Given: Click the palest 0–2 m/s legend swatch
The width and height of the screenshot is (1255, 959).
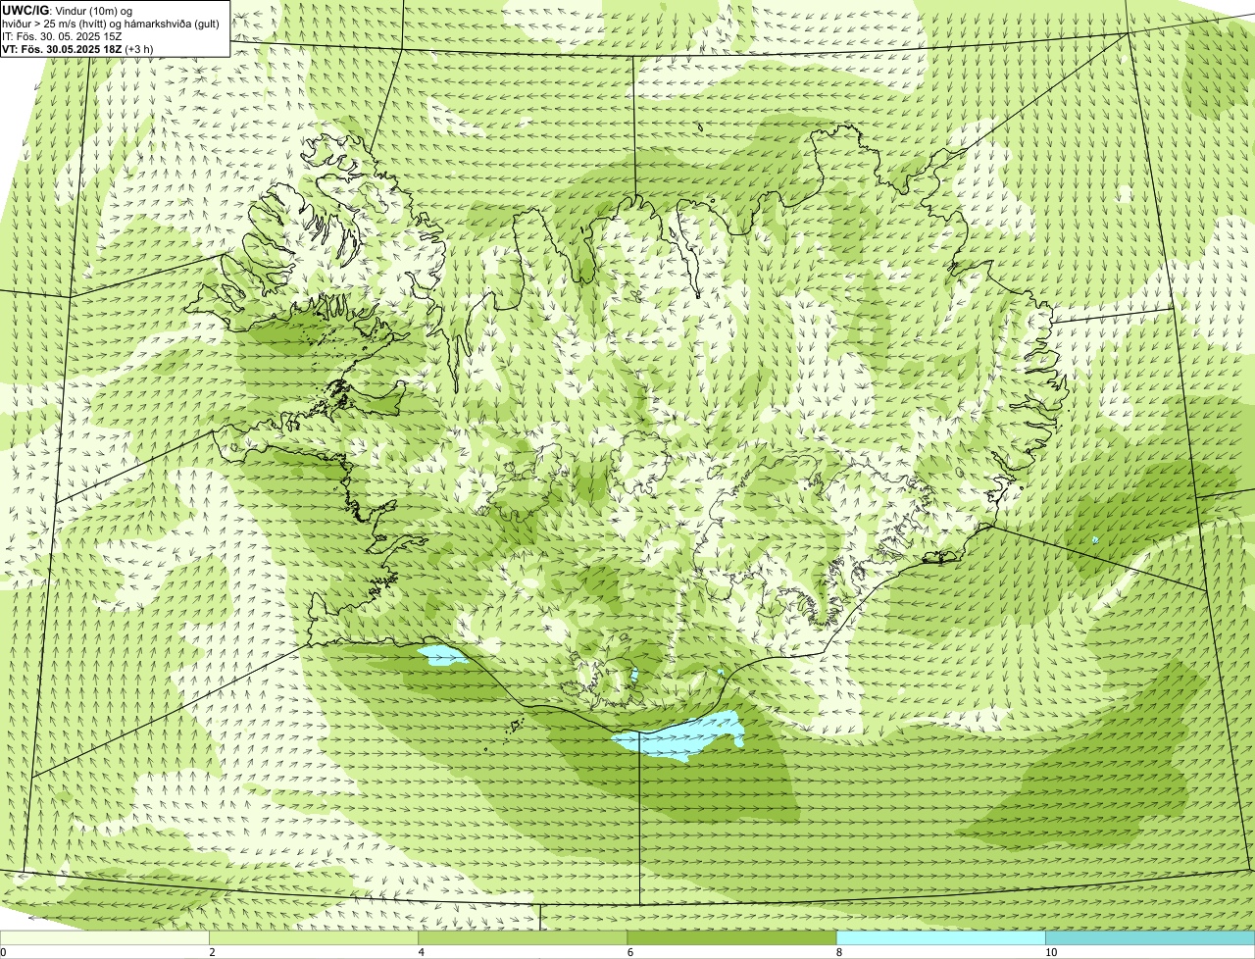Looking at the screenshot, I should tap(104, 938).
